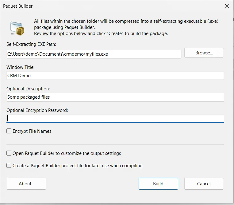234x205 pixels.
Task: Cancel the package creation
Action: [x=204, y=184]
